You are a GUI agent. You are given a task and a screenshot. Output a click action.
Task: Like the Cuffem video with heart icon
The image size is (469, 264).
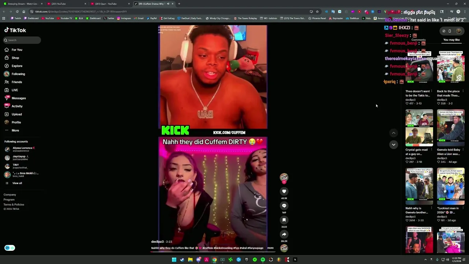284,191
